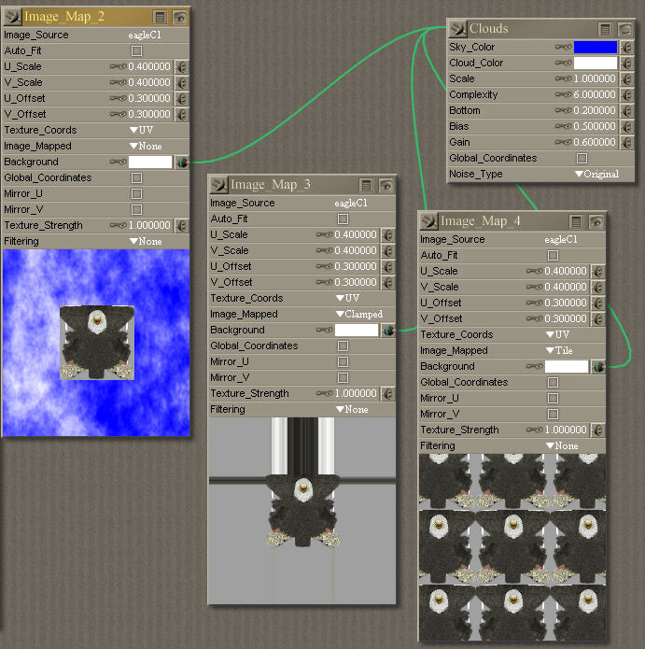The image size is (645, 649).
Task: Click U_Scale value 0.400000 in Image_Map_2
Action: [149, 66]
